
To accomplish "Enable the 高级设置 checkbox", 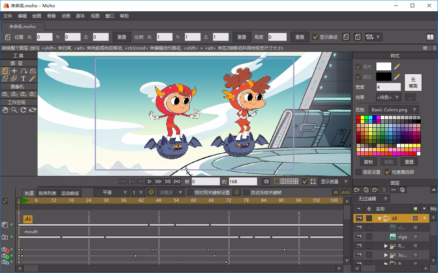I will pos(358,172).
